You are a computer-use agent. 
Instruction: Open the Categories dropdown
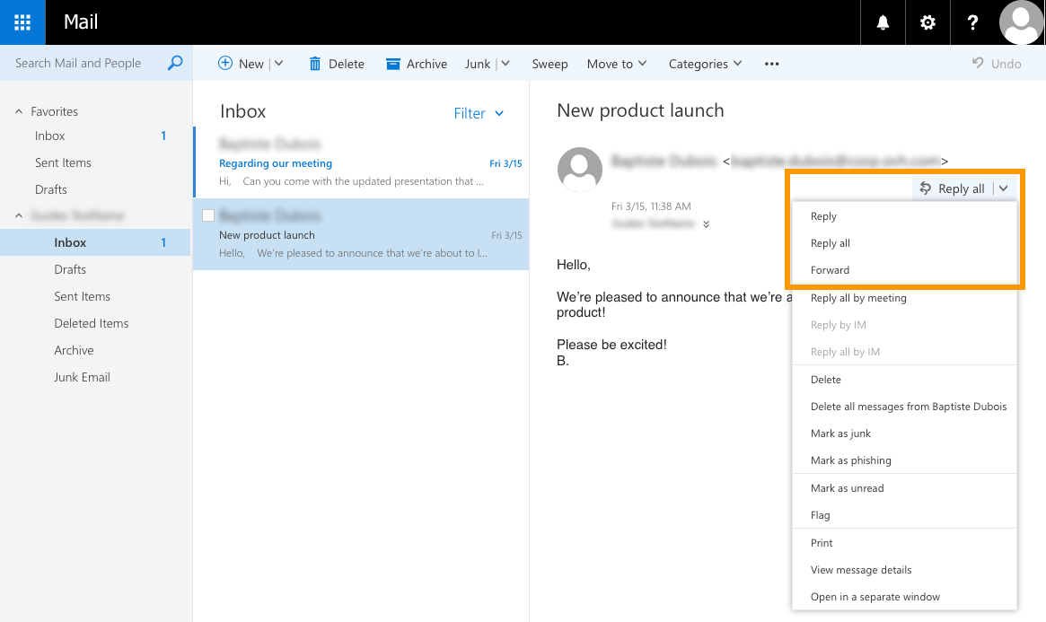coord(705,64)
